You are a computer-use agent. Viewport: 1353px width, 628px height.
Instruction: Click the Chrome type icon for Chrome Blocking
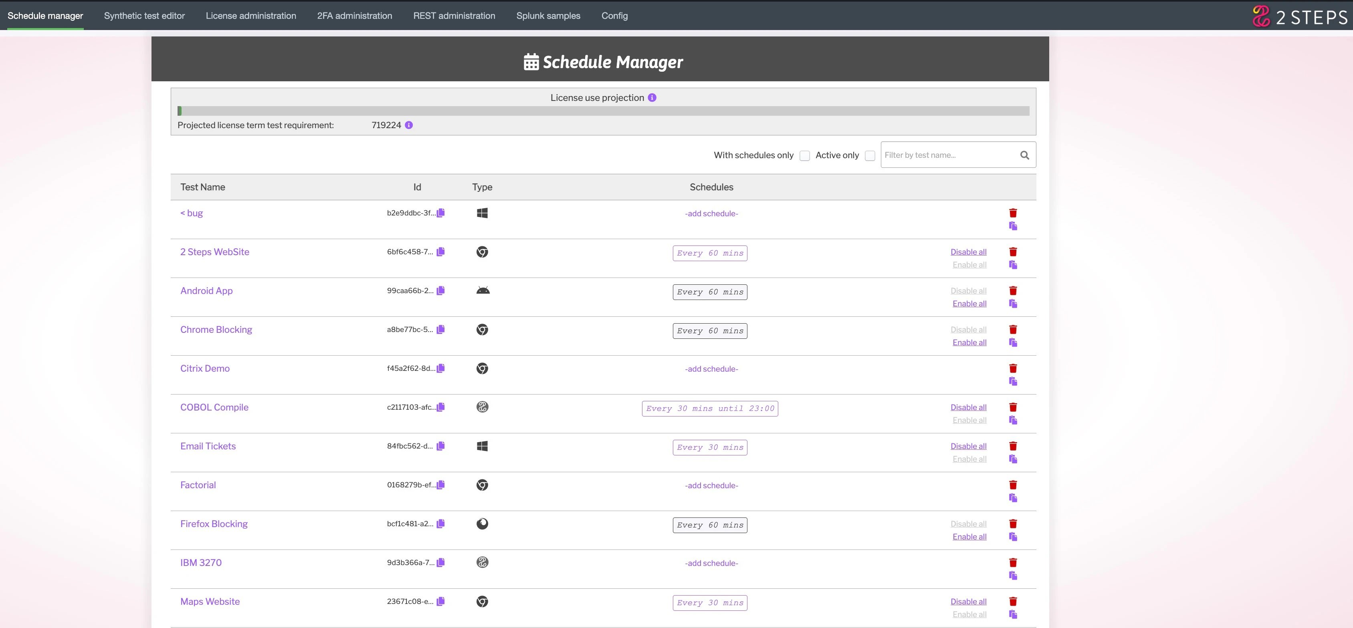(482, 330)
